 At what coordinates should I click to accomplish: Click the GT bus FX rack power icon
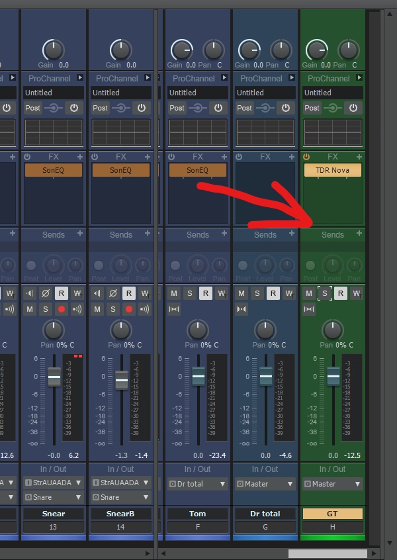pos(306,157)
